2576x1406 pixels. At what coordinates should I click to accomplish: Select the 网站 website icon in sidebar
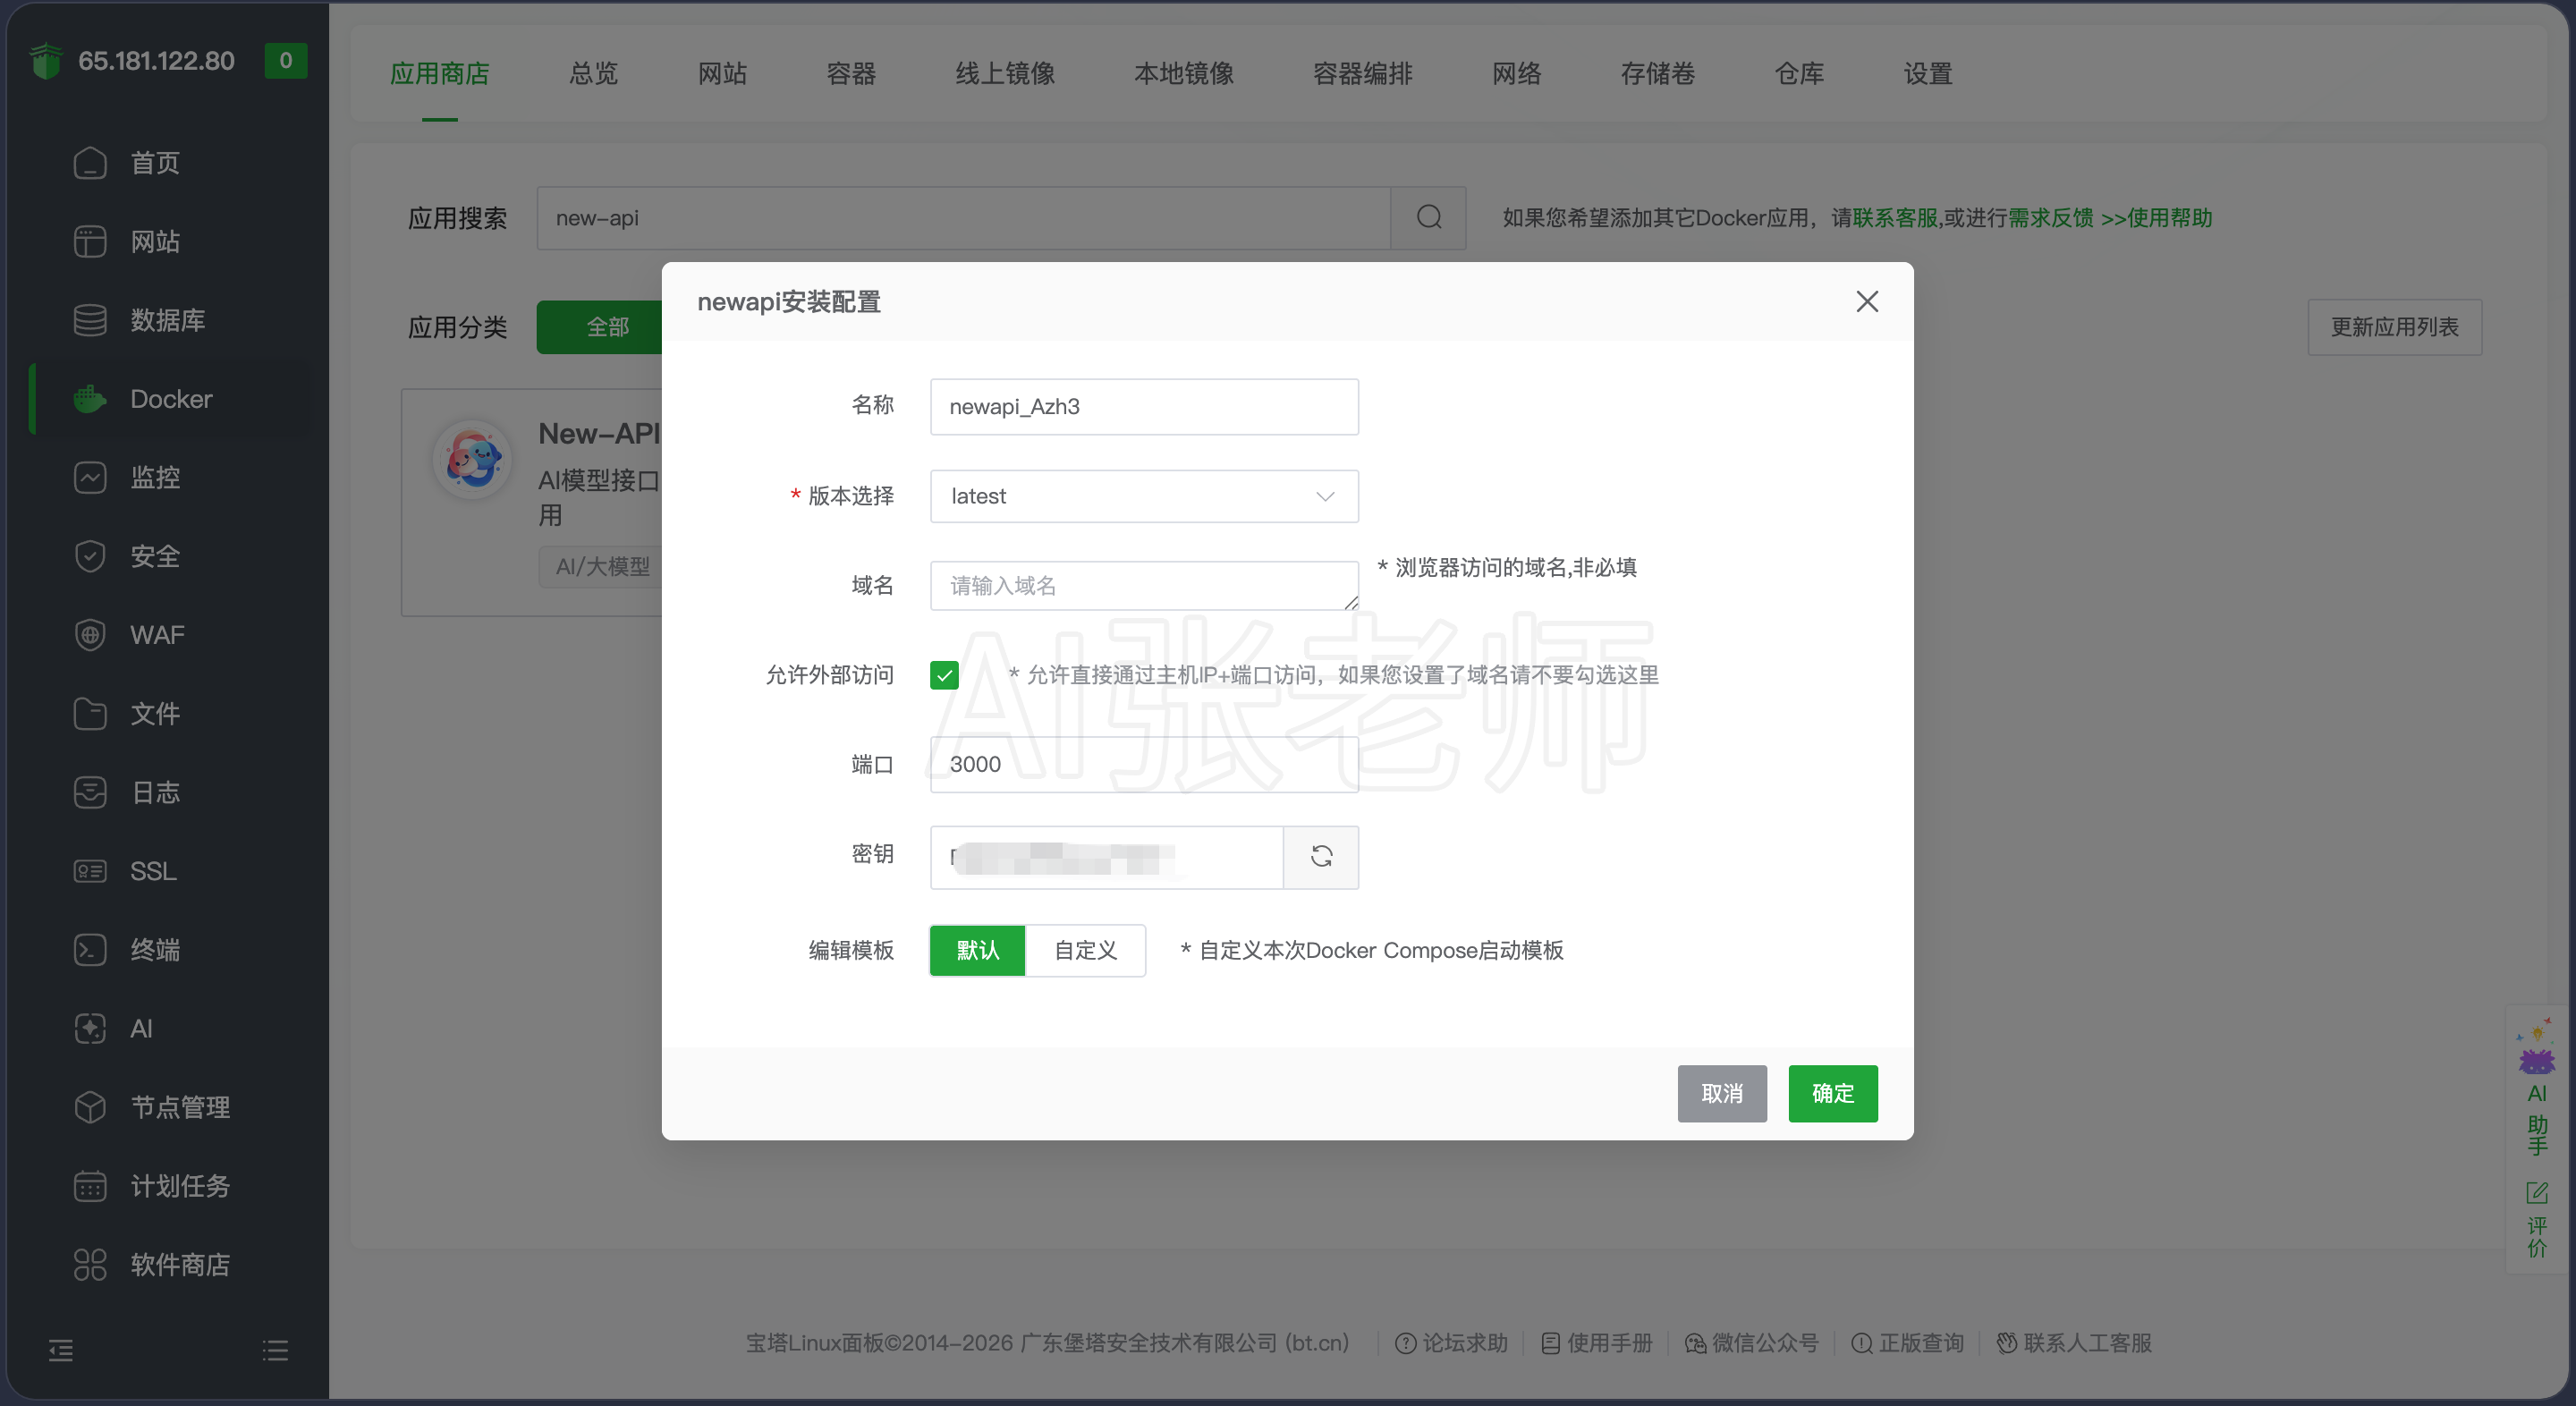click(90, 241)
